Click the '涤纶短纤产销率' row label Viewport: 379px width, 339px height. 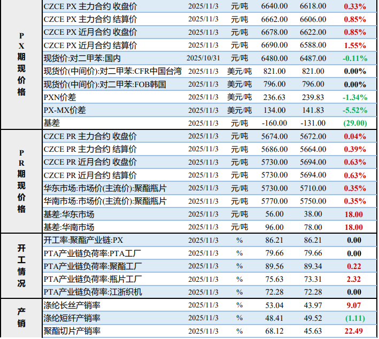pyautogui.click(x=72, y=318)
